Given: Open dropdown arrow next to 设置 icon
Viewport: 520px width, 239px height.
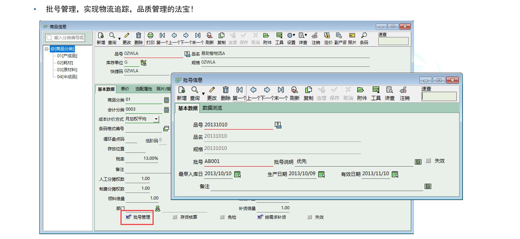Looking at the screenshot, I should [x=294, y=35].
